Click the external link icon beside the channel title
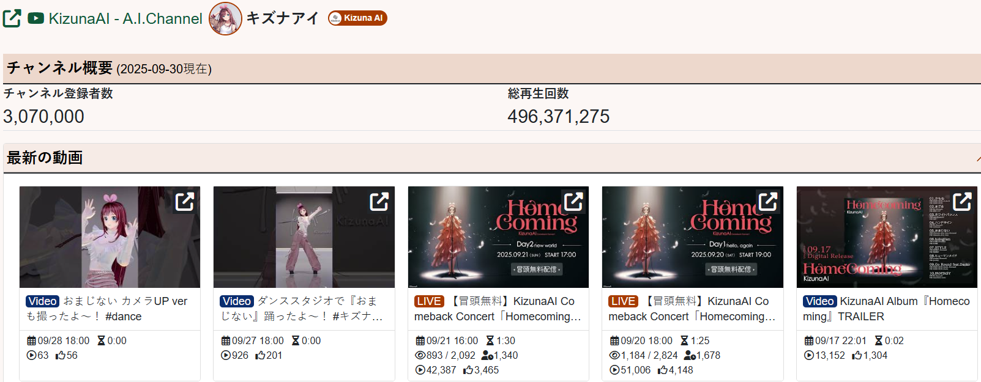Image resolution: width=981 pixels, height=382 pixels. click(x=12, y=18)
